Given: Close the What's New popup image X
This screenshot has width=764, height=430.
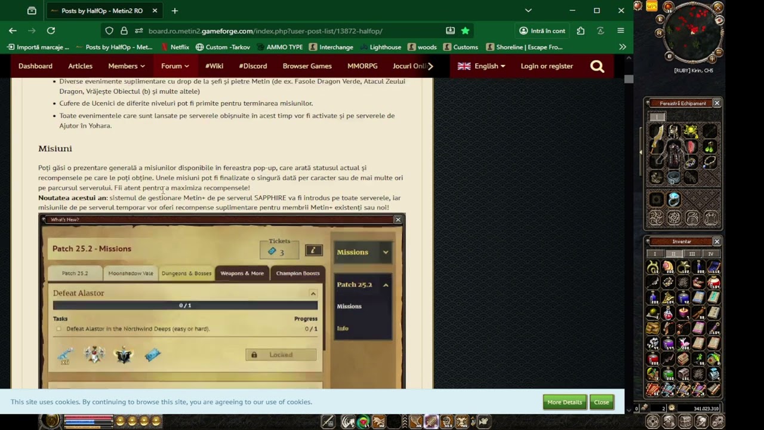Looking at the screenshot, I should [398, 220].
